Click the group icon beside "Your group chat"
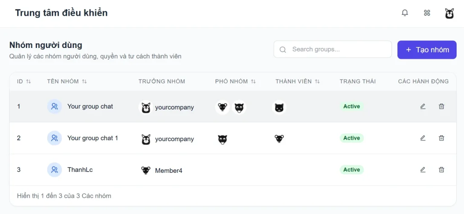 coord(54,107)
